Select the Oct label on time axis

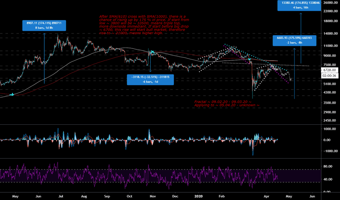(x=130, y=196)
